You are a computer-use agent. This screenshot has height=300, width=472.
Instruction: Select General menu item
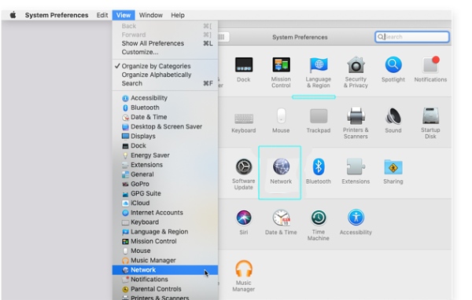(x=165, y=174)
